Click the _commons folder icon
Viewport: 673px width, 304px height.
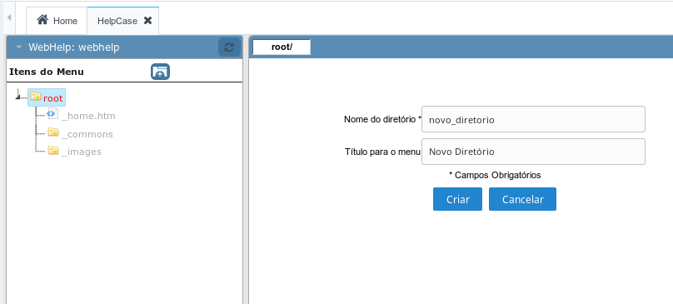tap(52, 132)
